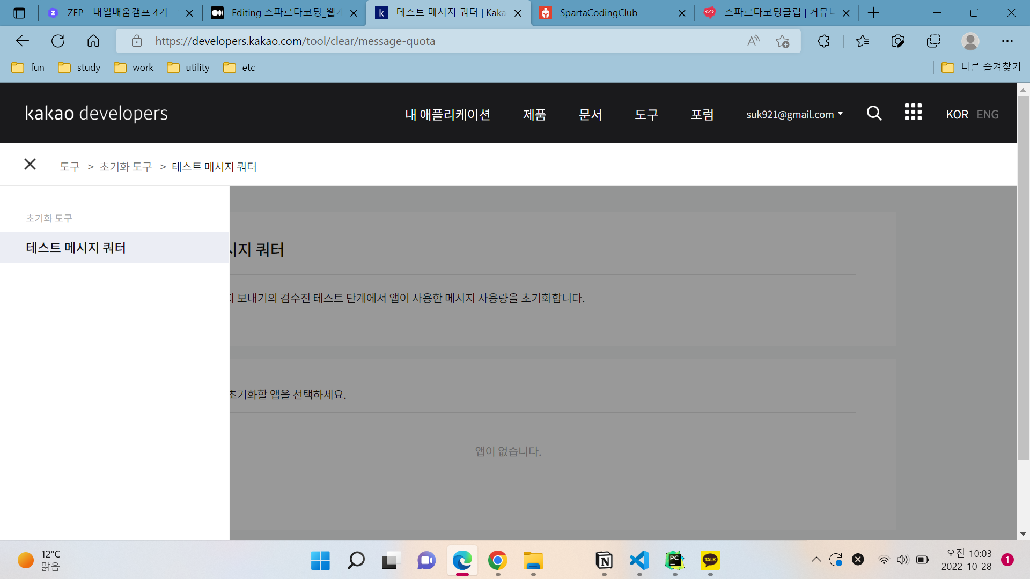The width and height of the screenshot is (1030, 579).
Task: Click the read aloud icon
Action: point(753,41)
